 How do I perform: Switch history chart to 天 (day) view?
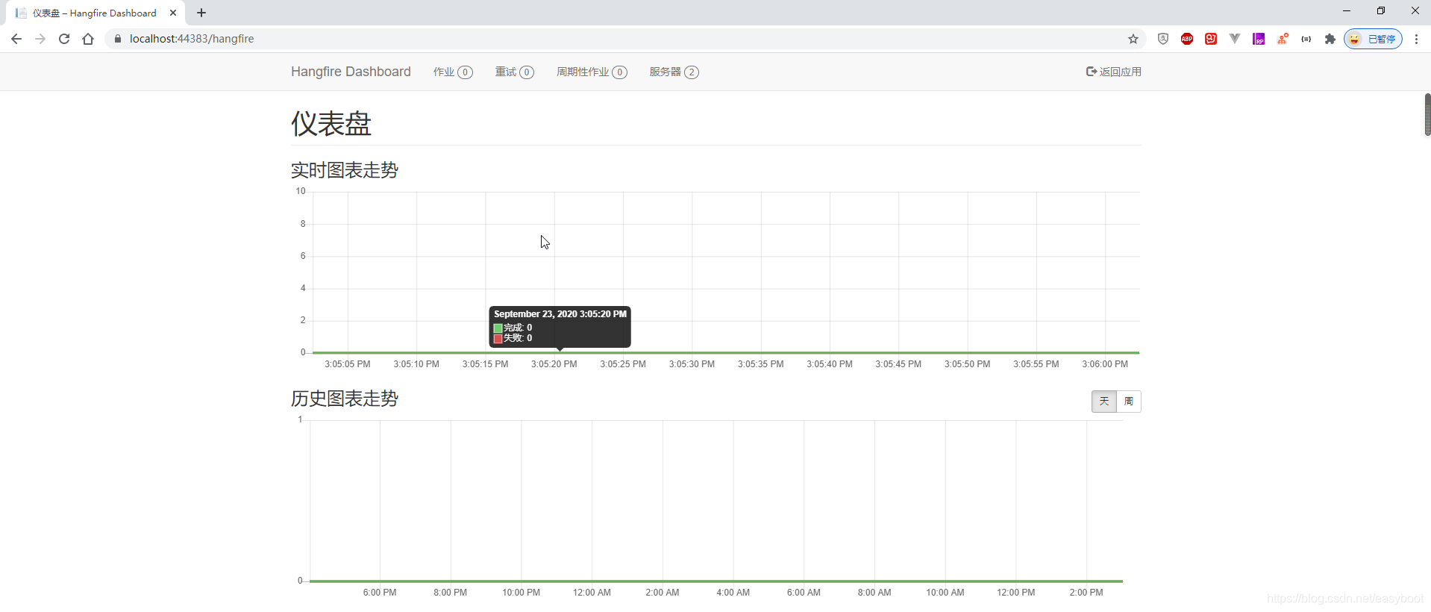[x=1104, y=402]
